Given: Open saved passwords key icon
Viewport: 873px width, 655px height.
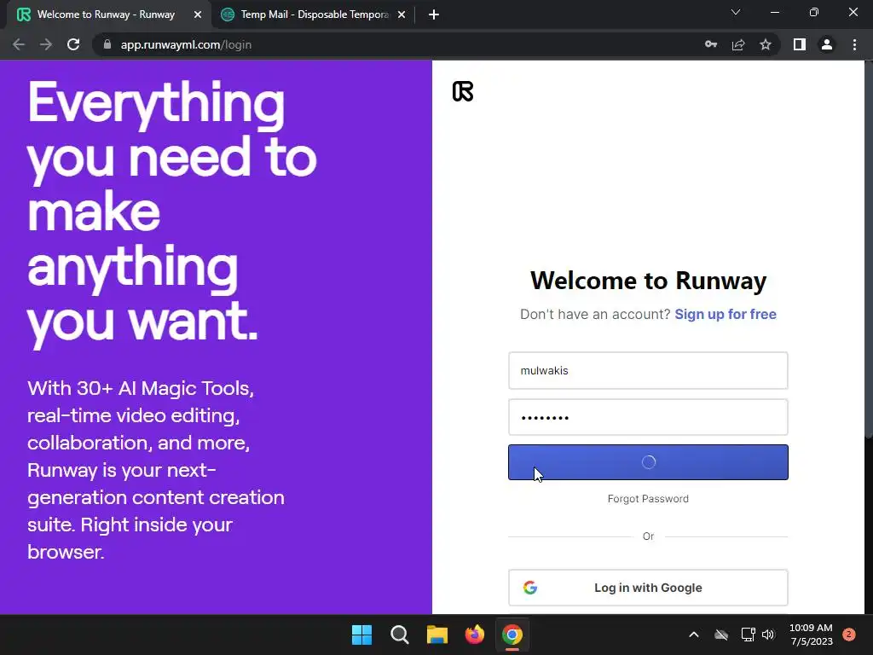Looking at the screenshot, I should pos(711,44).
